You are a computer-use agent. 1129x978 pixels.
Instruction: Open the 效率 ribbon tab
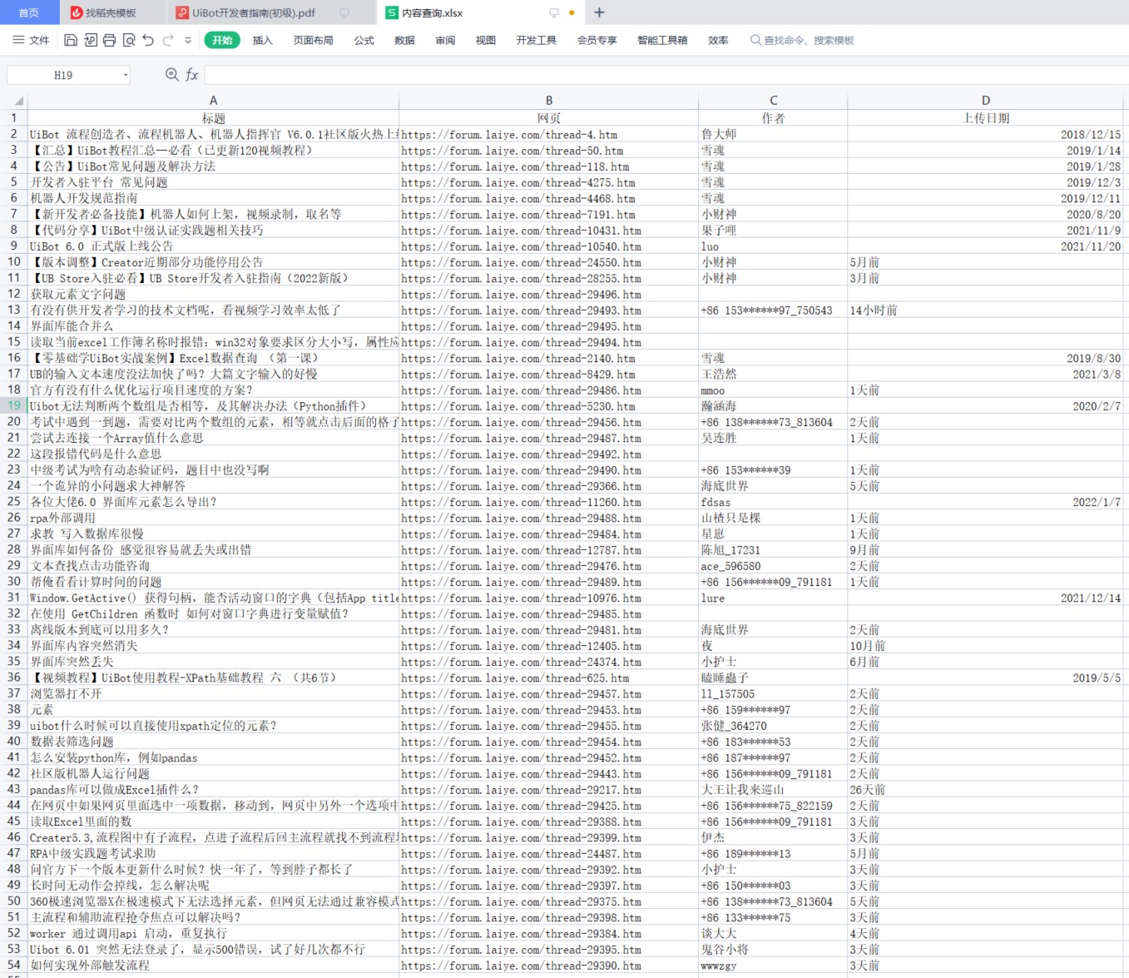tap(719, 40)
